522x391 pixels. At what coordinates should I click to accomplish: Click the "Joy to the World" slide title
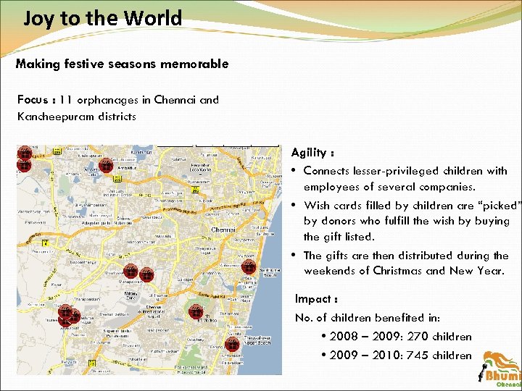click(103, 18)
